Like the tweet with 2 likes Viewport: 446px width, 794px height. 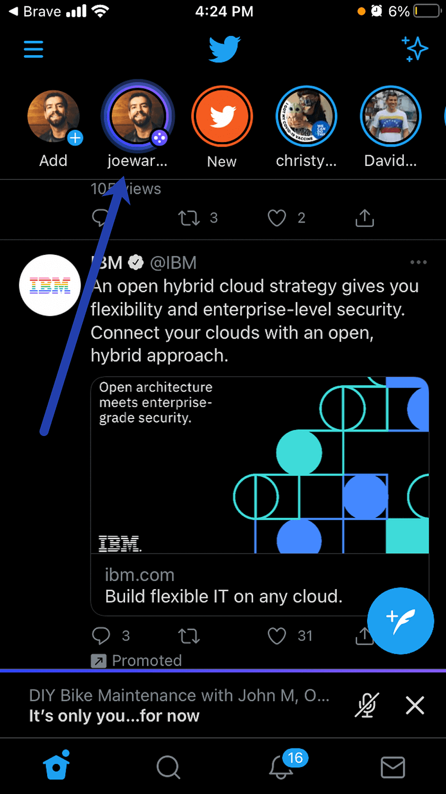tap(277, 218)
